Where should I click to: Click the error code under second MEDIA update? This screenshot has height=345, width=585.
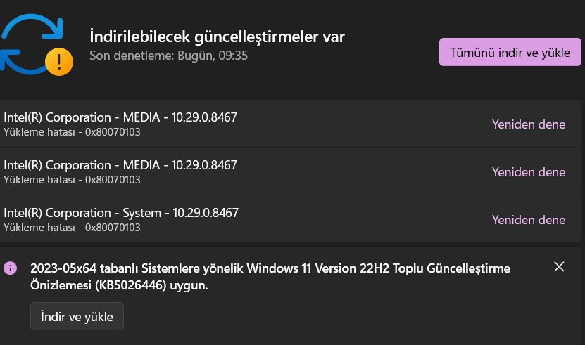113,179
